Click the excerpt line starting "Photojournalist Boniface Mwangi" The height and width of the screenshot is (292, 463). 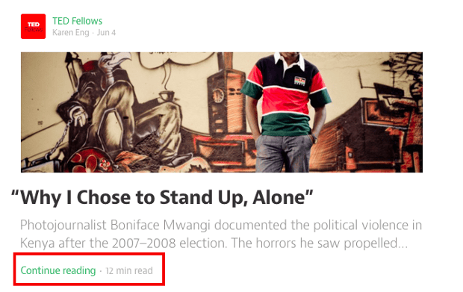[221, 226]
